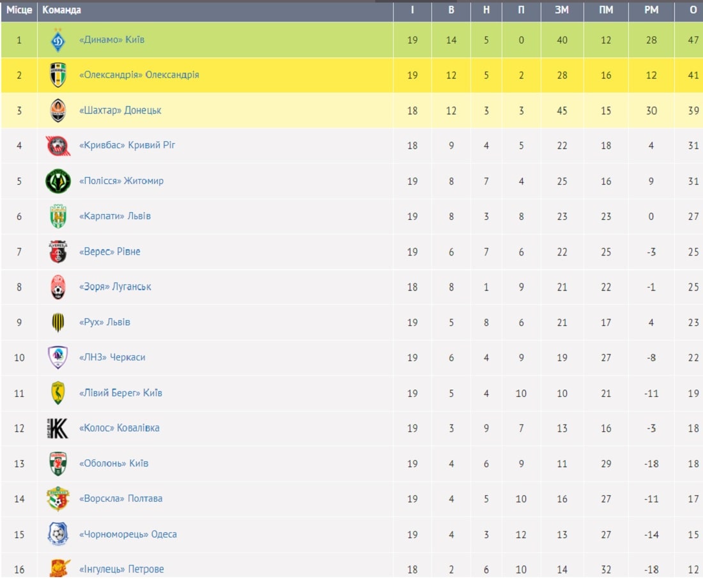Viewport: 703px width, 579px height.
Task: Click the Місце column header
Action: [19, 10]
